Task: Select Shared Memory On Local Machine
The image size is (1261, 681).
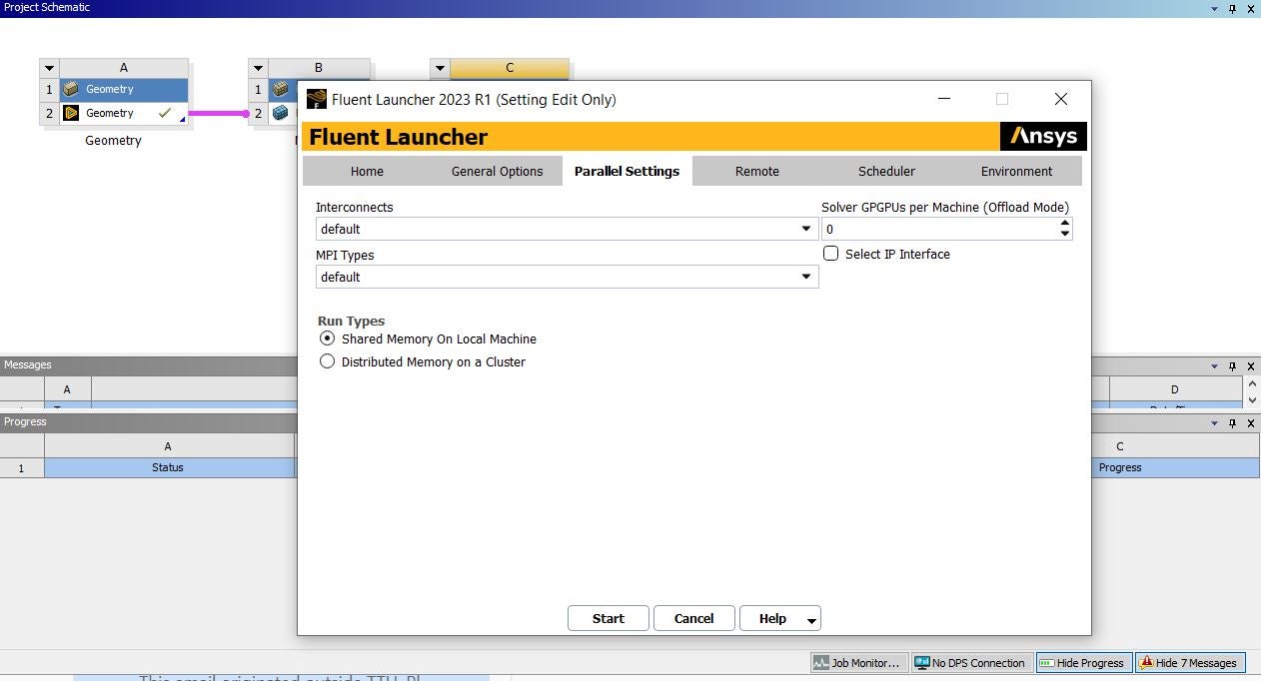Action: [327, 339]
